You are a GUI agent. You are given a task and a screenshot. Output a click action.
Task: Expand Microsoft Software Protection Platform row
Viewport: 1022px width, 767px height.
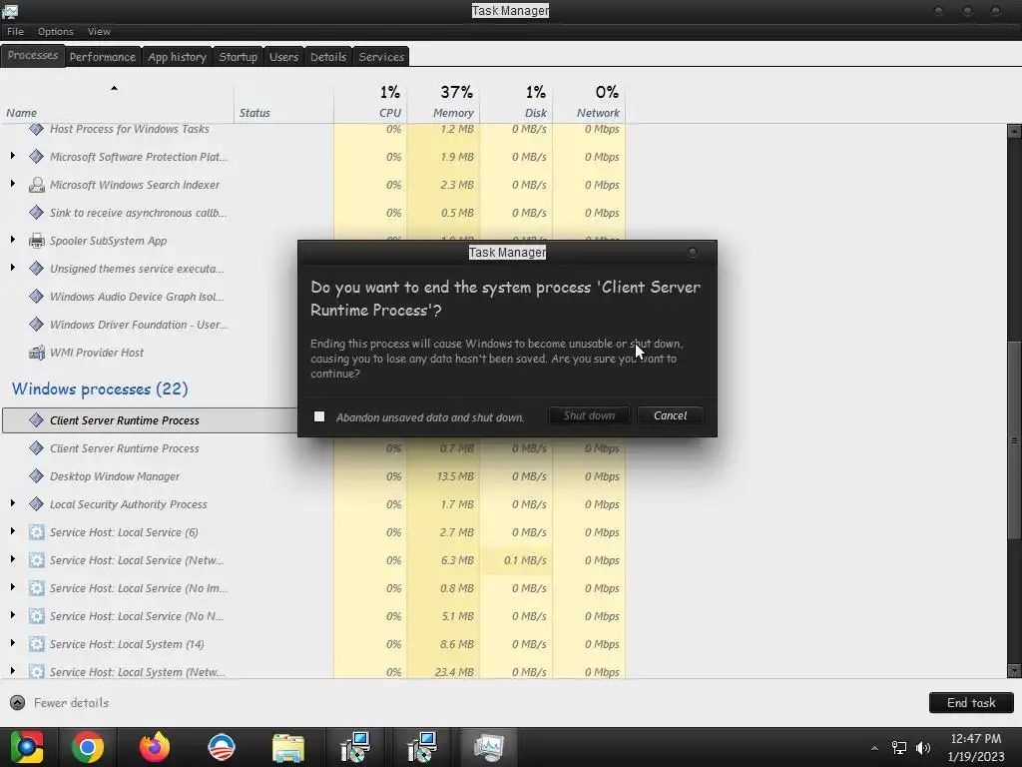coord(12,156)
